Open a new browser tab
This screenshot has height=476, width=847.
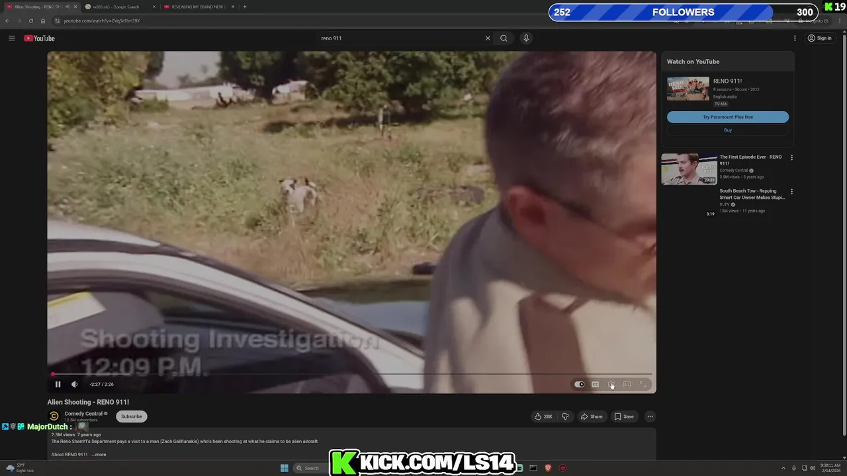pyautogui.click(x=245, y=7)
